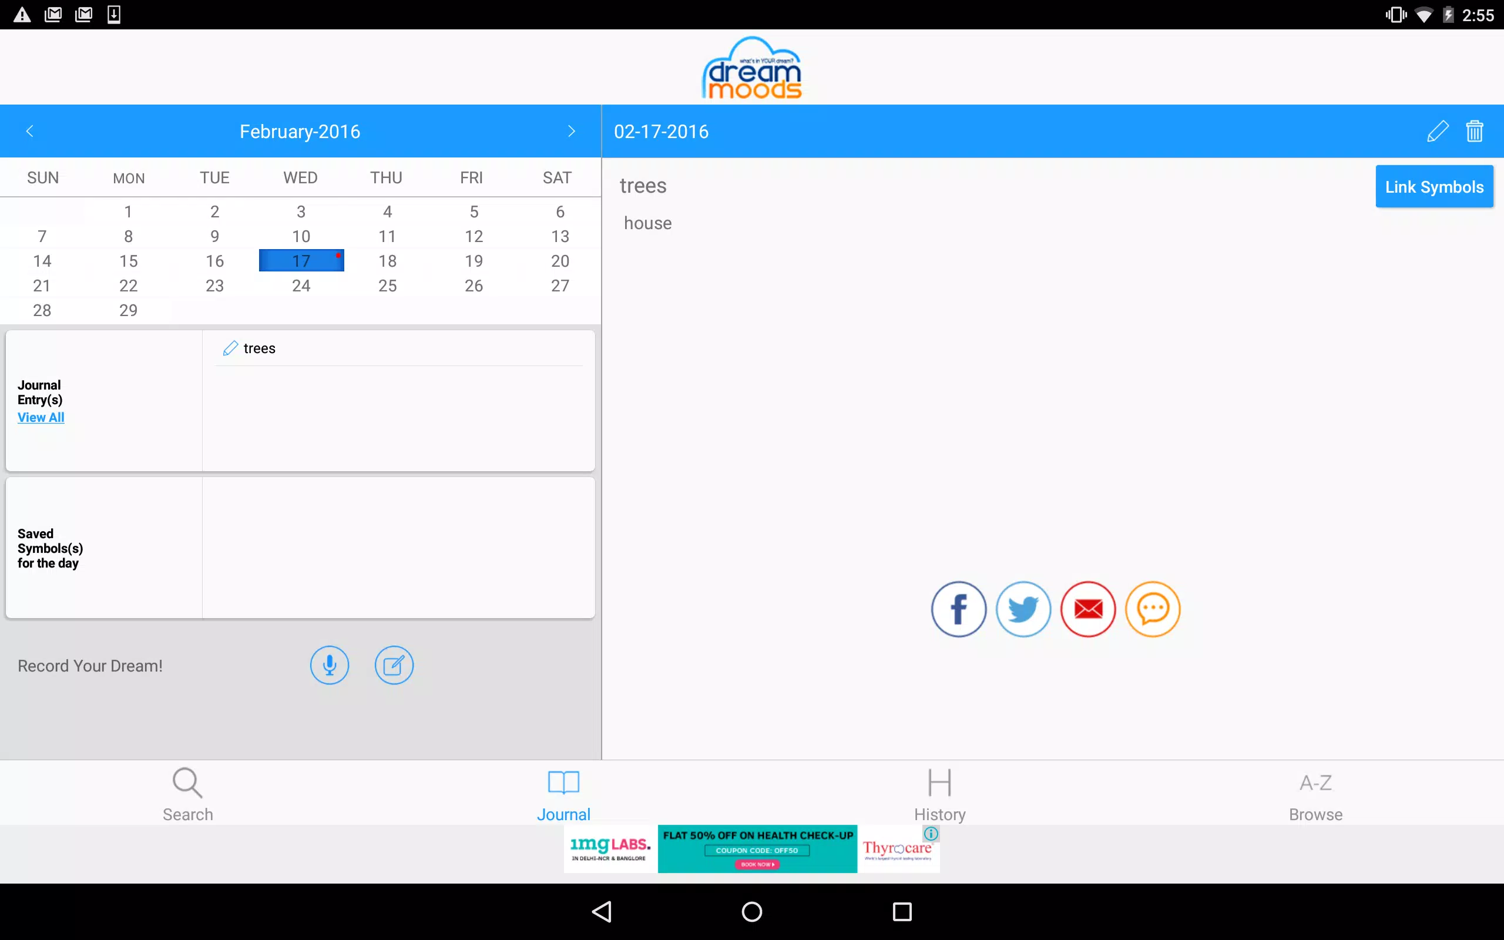
Task: Select February 5 in calendar
Action: click(474, 212)
